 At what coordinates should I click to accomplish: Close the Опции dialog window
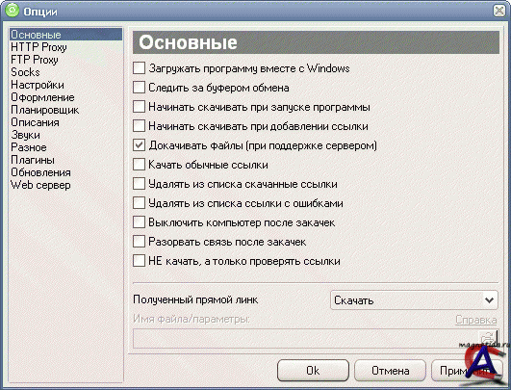pyautogui.click(x=499, y=11)
